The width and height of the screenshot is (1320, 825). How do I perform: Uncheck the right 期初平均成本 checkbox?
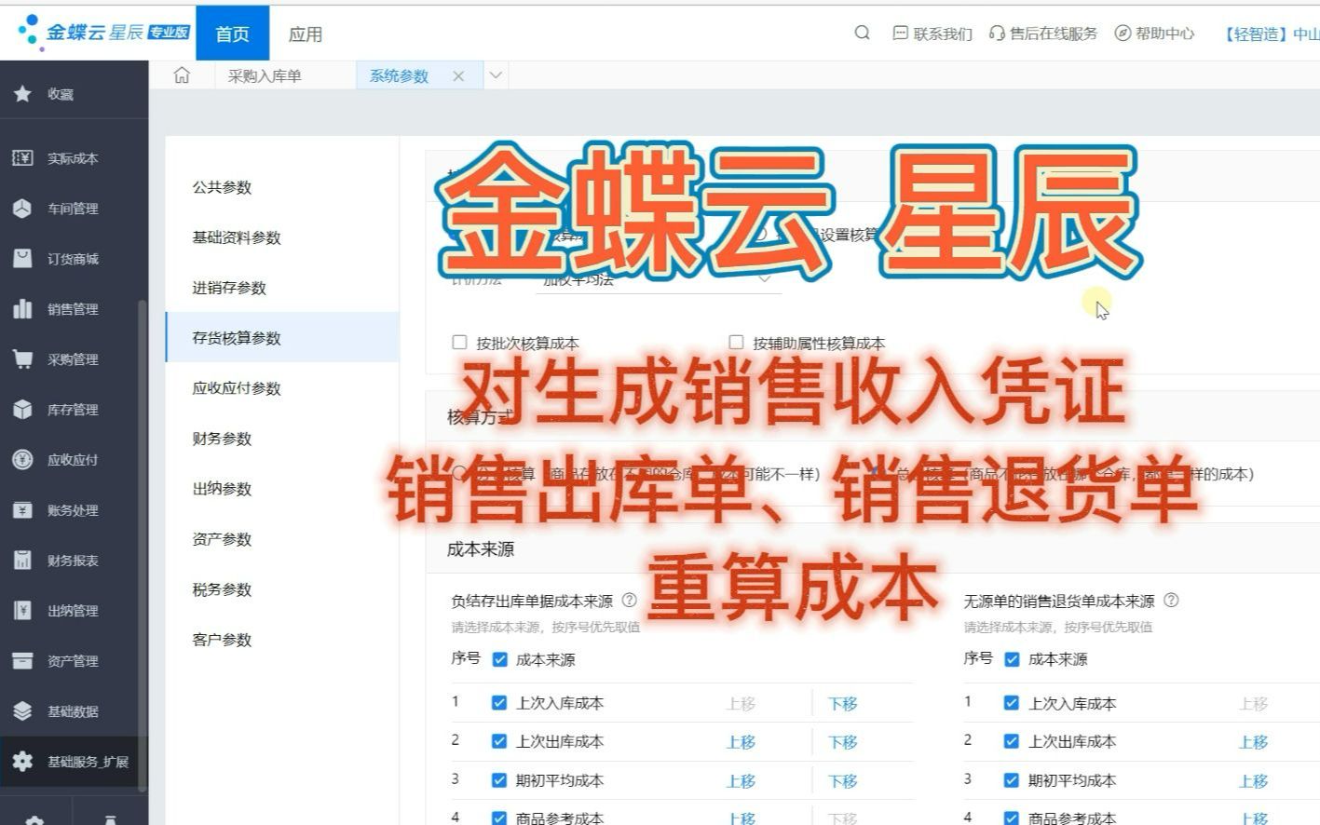click(1012, 780)
